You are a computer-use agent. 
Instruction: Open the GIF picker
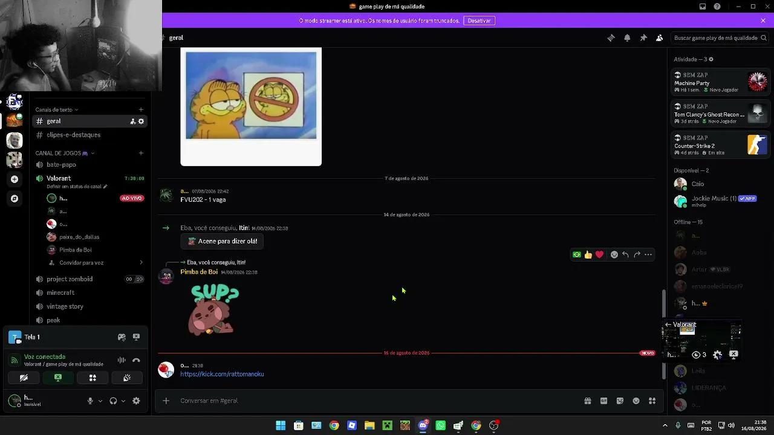pos(603,401)
